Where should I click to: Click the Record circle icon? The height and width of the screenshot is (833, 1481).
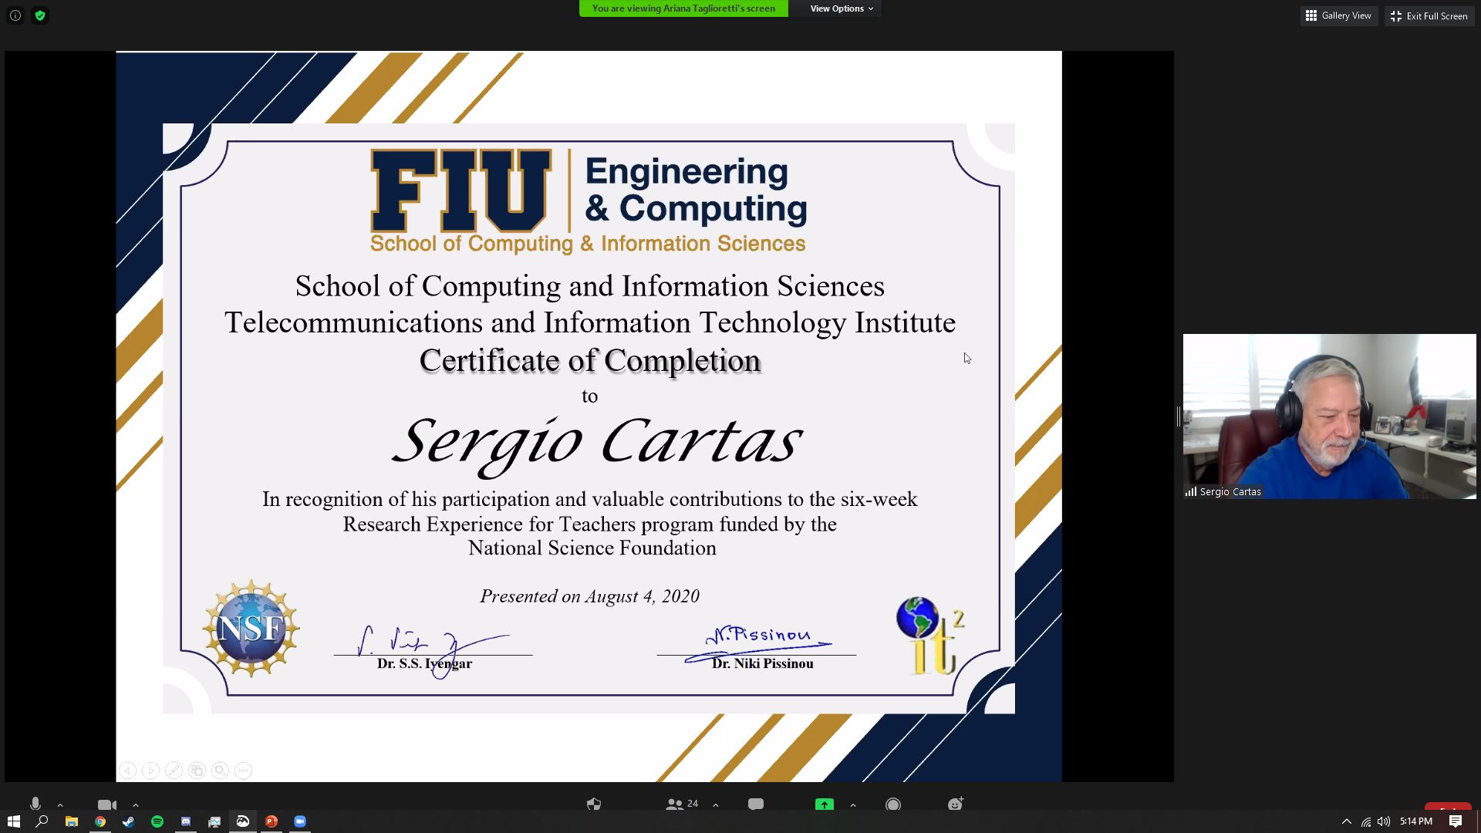(x=893, y=804)
